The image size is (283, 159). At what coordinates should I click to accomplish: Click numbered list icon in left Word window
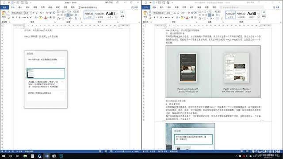(63, 11)
